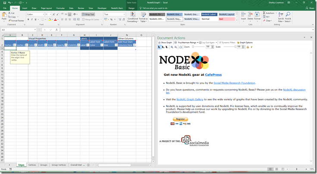This screenshot has width=317, height=174.
Task: Center text horizontally in the Alignment group
Action: click(x=66, y=19)
